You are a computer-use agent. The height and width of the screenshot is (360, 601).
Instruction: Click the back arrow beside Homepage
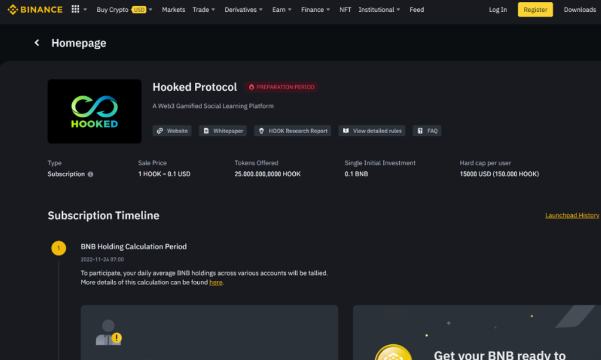[37, 43]
